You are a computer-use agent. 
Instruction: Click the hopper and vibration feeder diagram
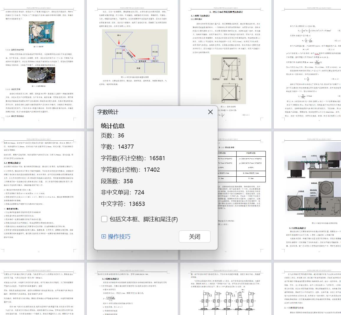135,52
